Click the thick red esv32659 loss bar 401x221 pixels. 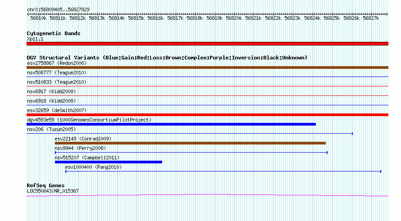(x=207, y=115)
